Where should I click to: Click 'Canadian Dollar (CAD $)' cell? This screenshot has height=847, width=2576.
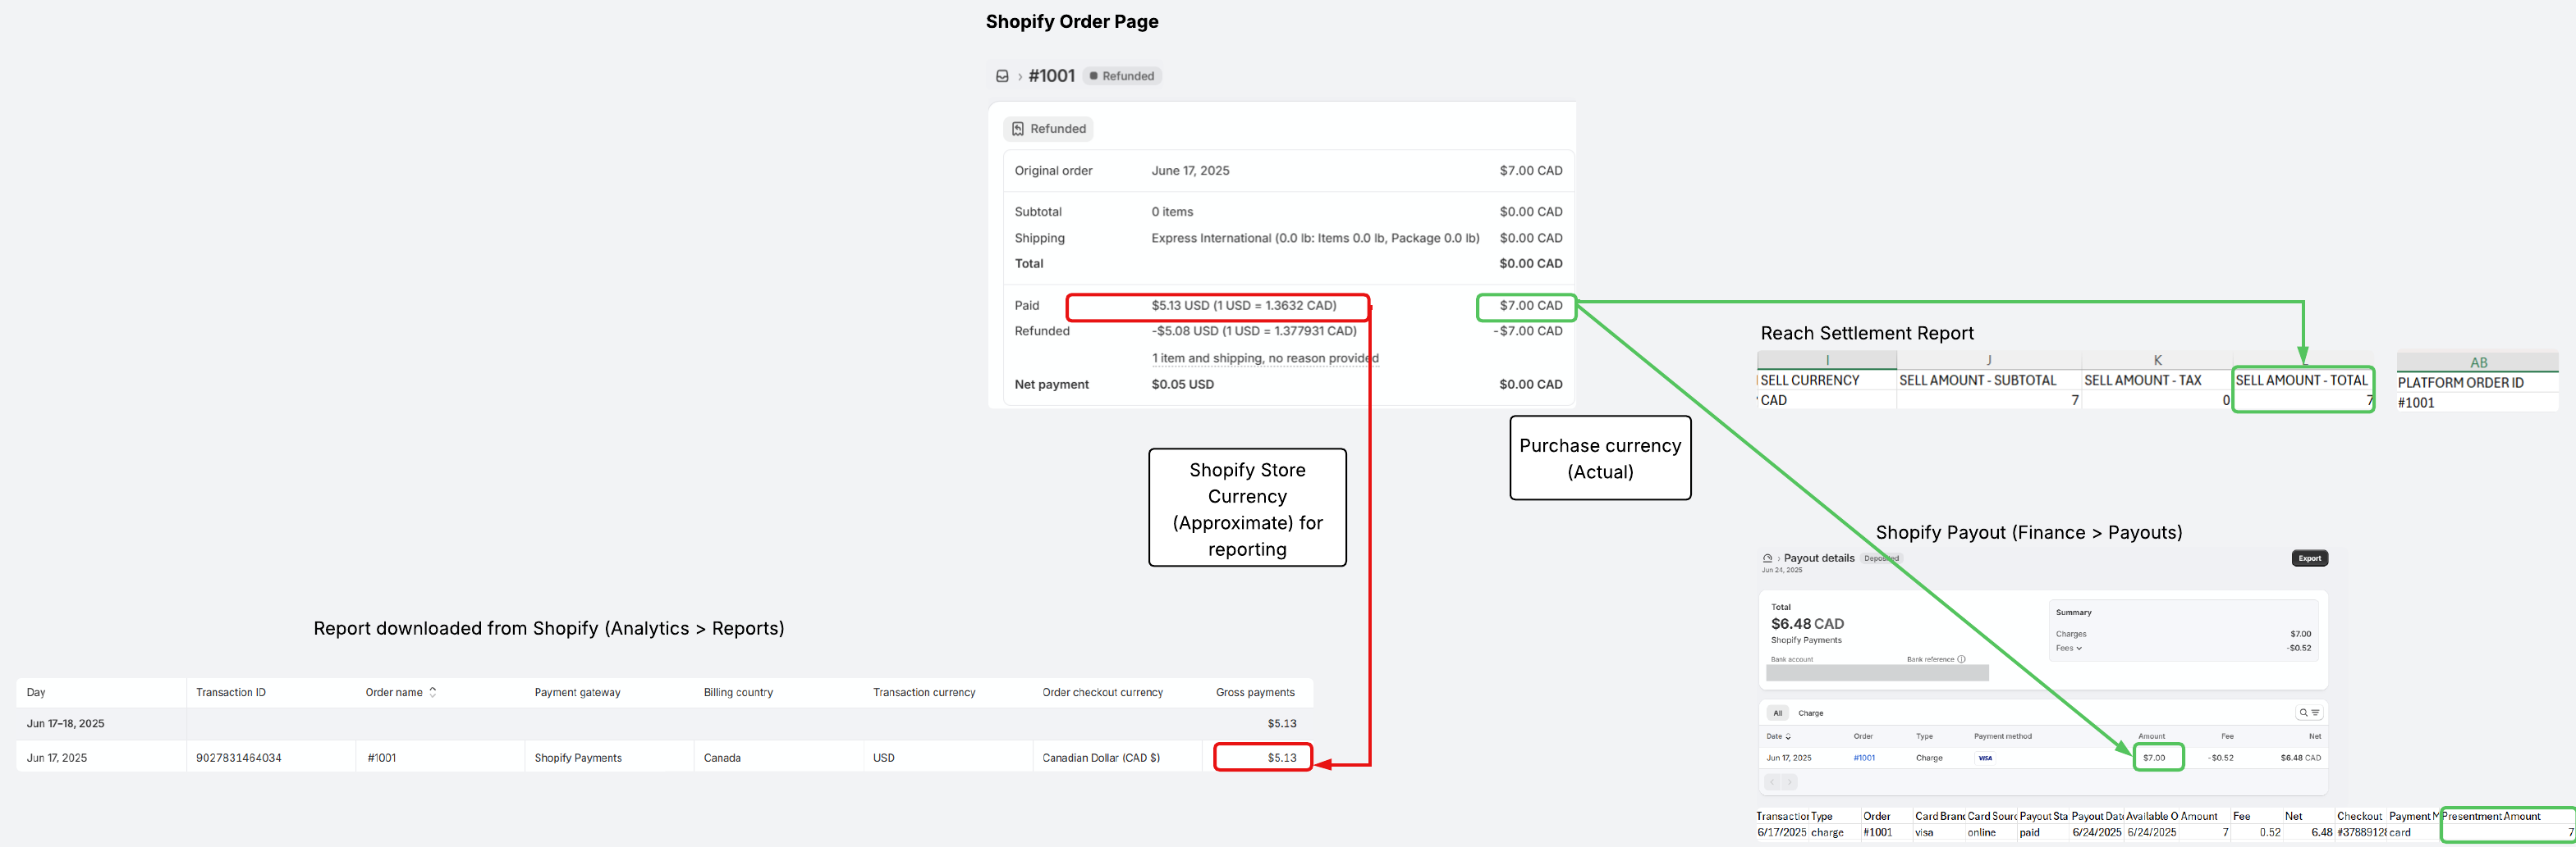1101,758
